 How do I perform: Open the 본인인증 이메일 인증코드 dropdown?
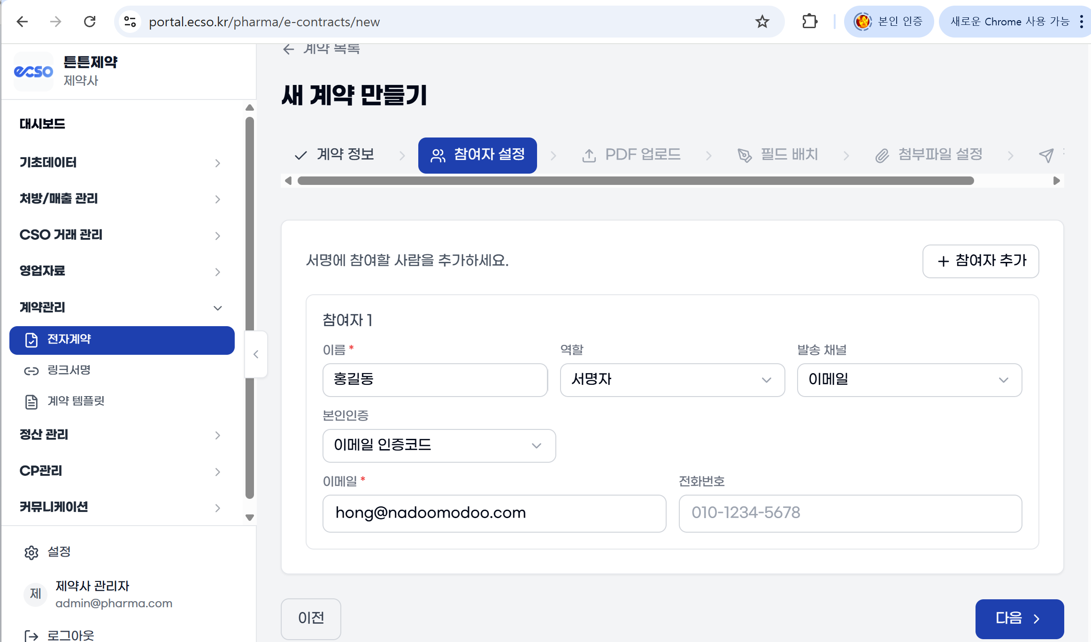(438, 445)
